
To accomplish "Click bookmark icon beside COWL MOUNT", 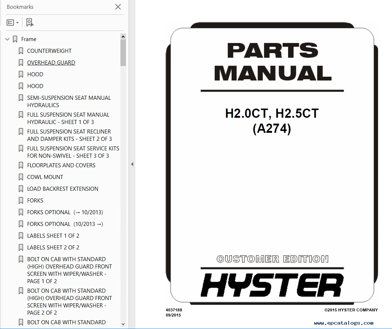I will pos(21,177).
